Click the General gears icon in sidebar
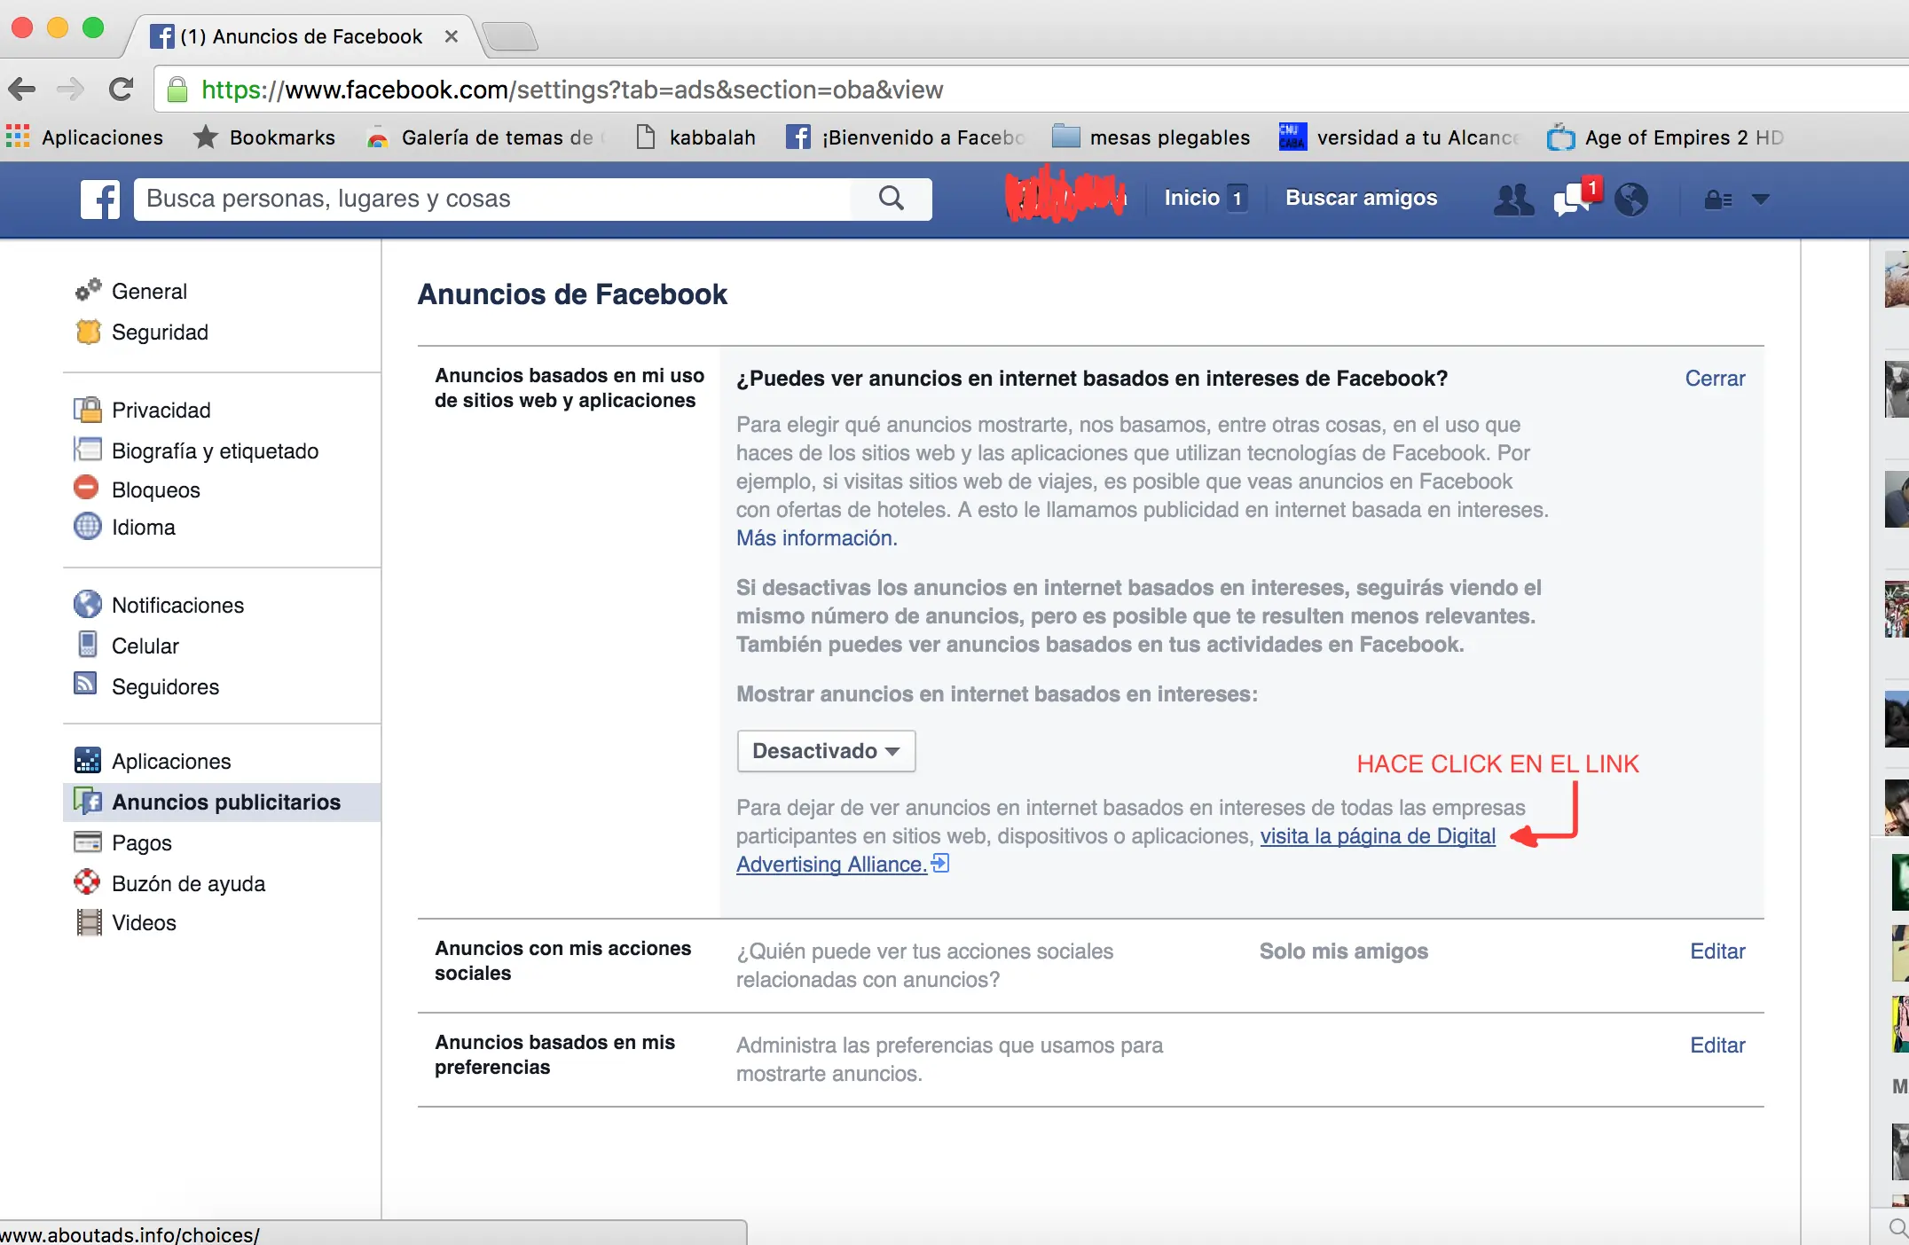 pos(88,290)
